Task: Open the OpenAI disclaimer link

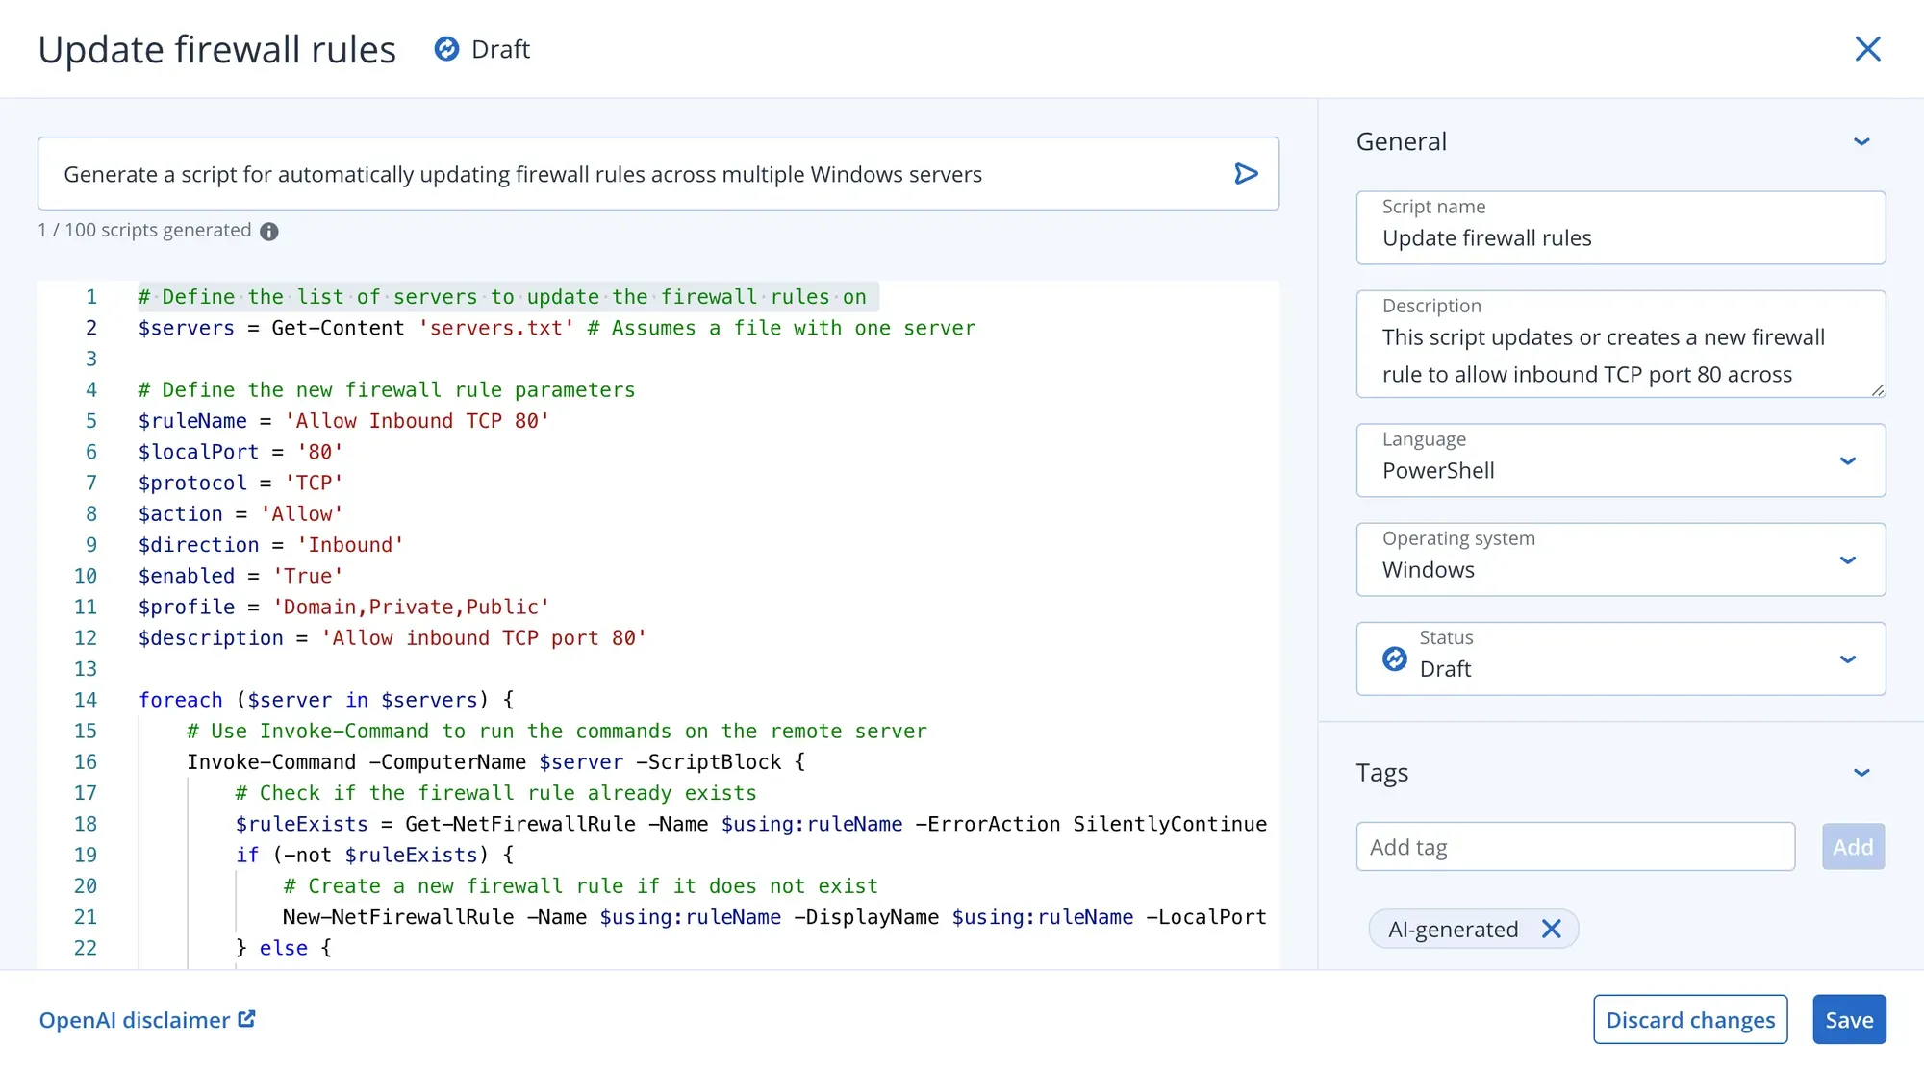Action: 135,1020
